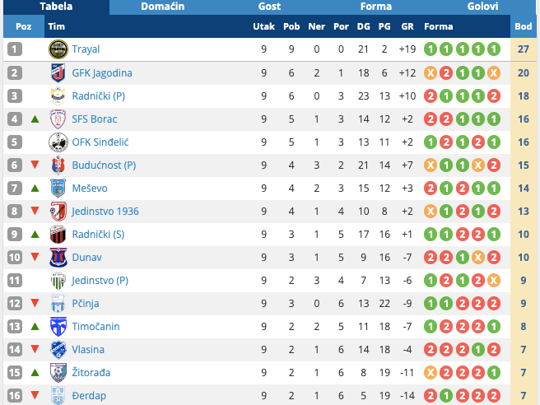Click Trayal's most recent green form badge
Image resolution: width=540 pixels, height=405 pixels.
[493, 49]
